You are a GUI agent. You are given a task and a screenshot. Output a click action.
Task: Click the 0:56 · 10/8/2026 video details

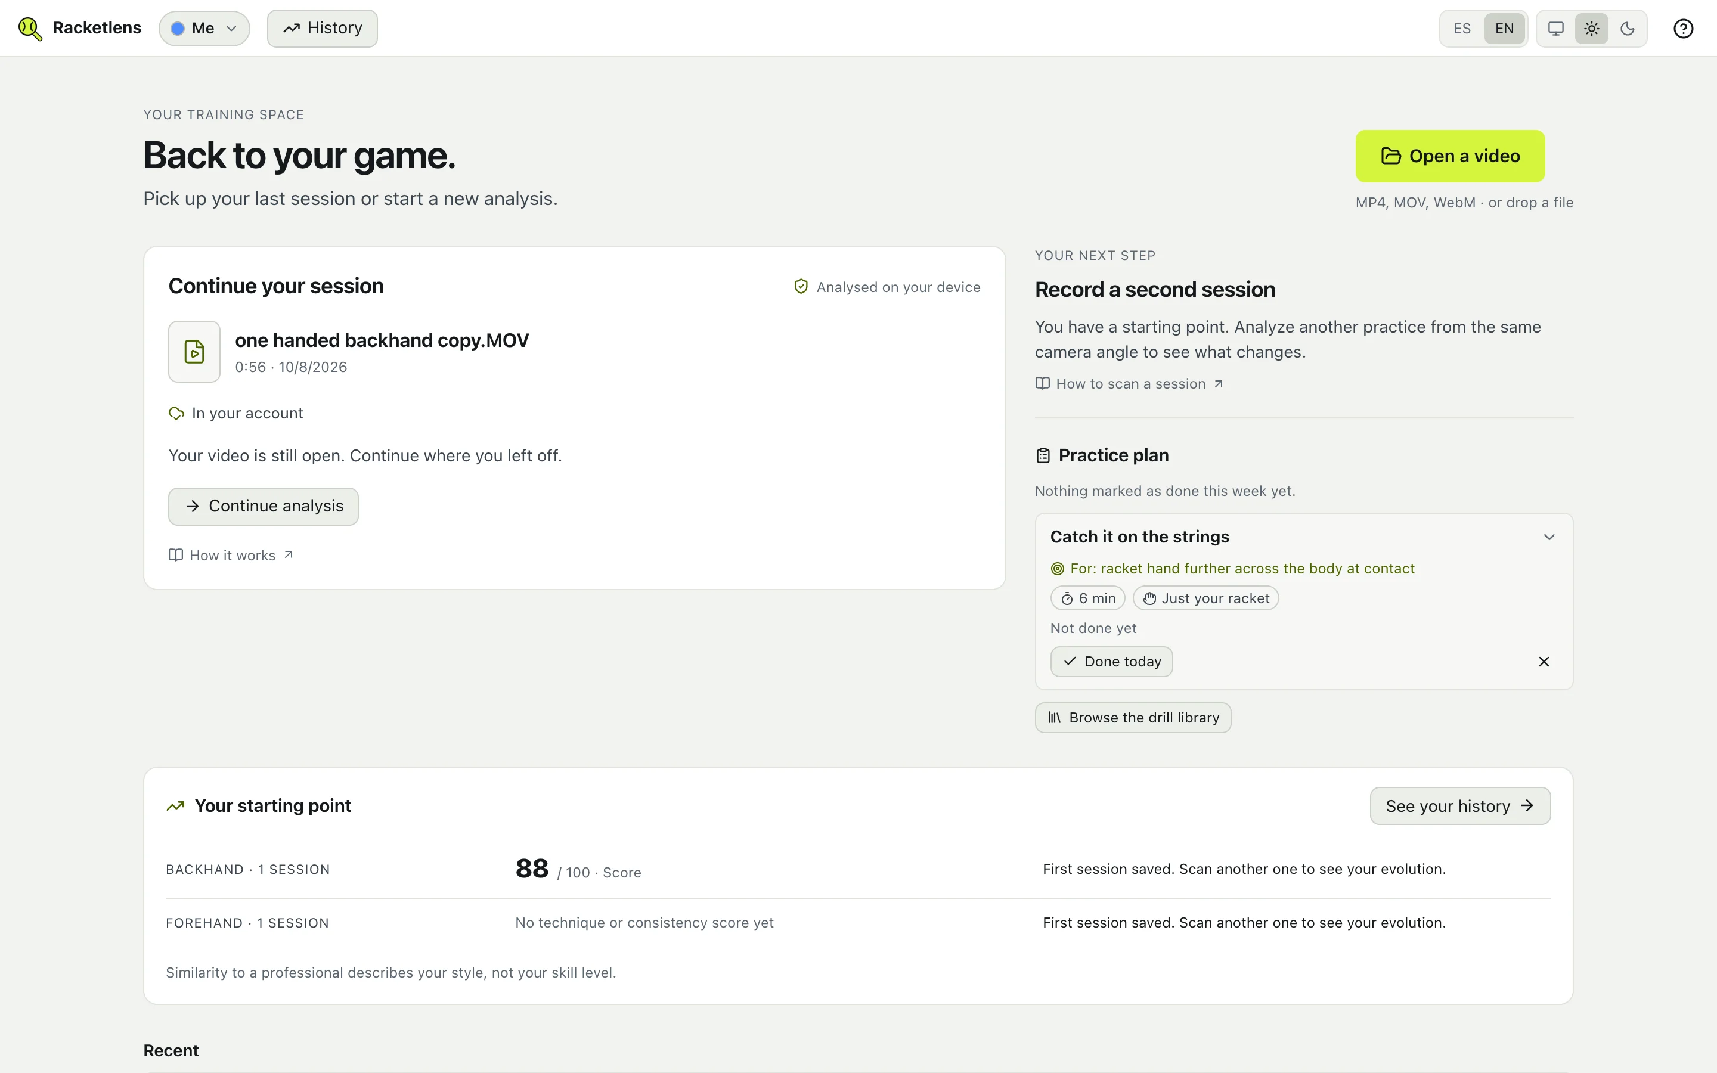(x=291, y=367)
